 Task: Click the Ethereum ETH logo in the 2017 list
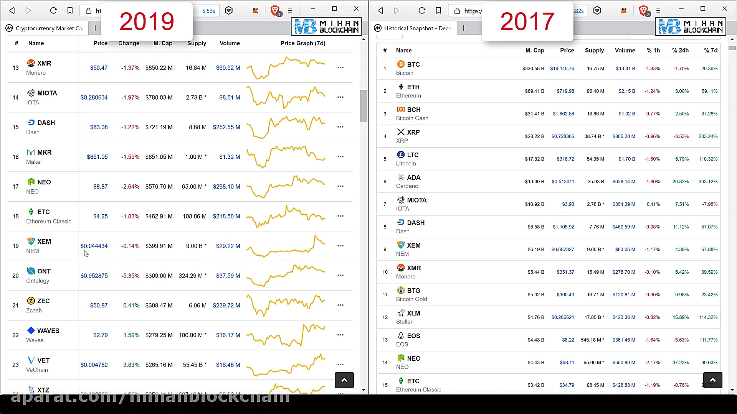tap(401, 87)
